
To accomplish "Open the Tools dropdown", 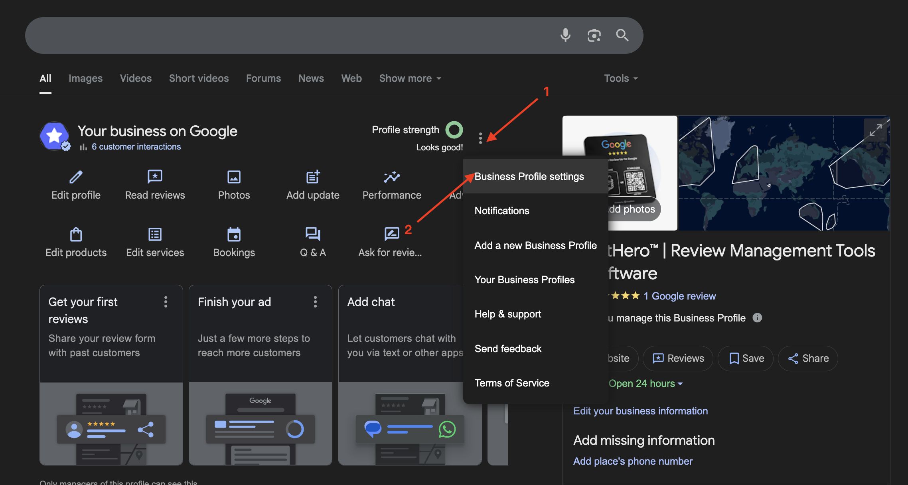I will 621,78.
